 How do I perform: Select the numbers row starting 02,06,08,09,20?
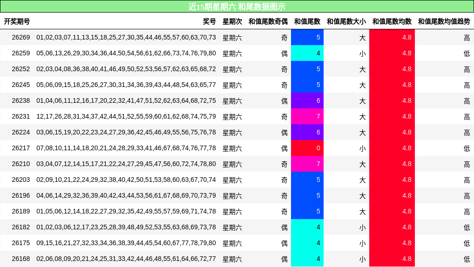(x=126, y=259)
